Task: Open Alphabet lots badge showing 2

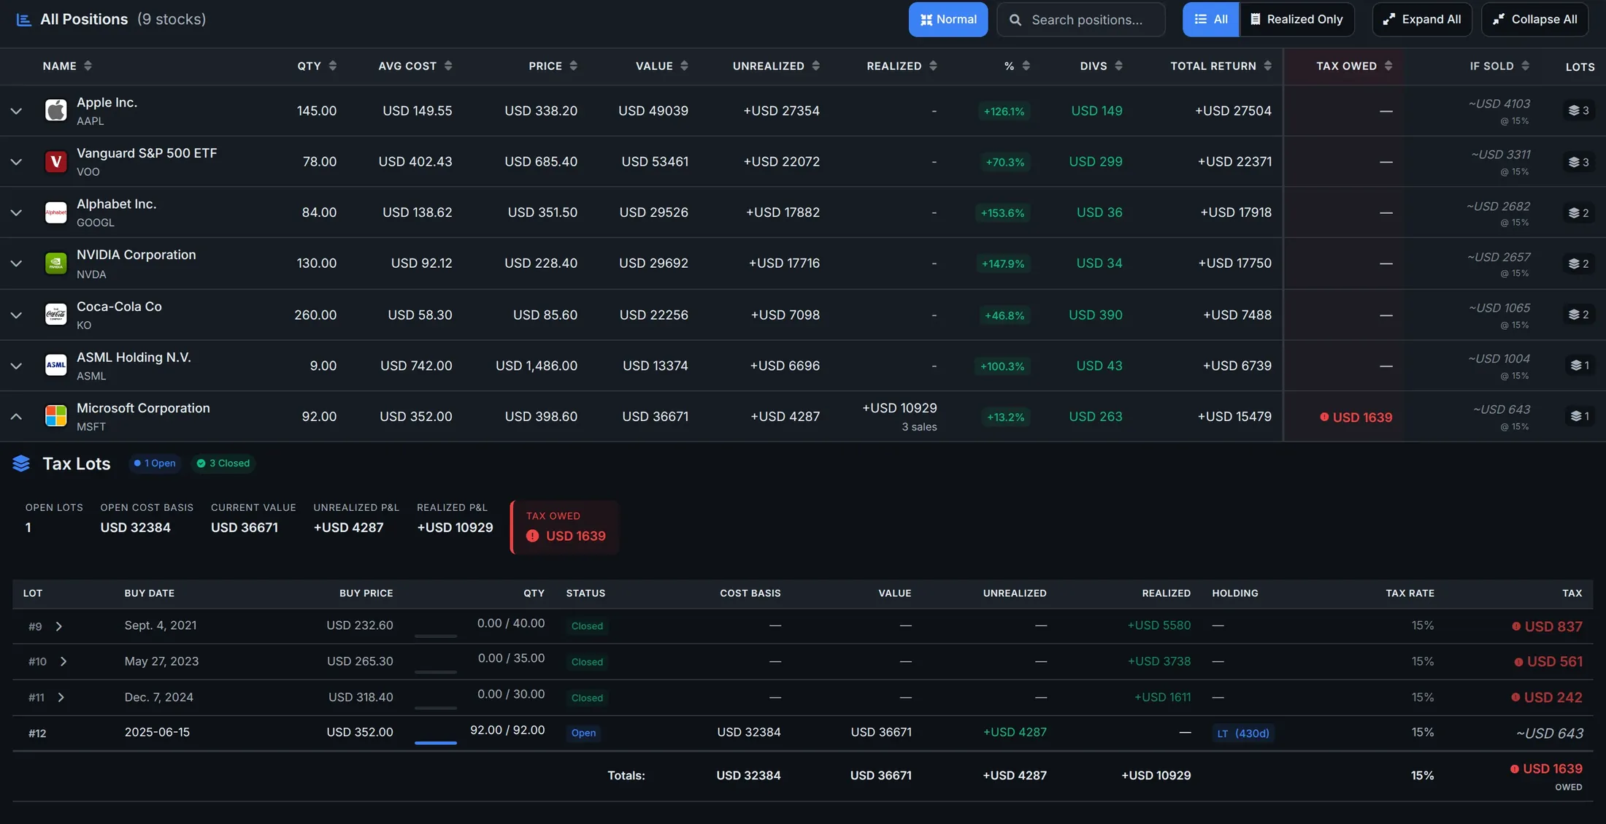Action: pos(1578,212)
